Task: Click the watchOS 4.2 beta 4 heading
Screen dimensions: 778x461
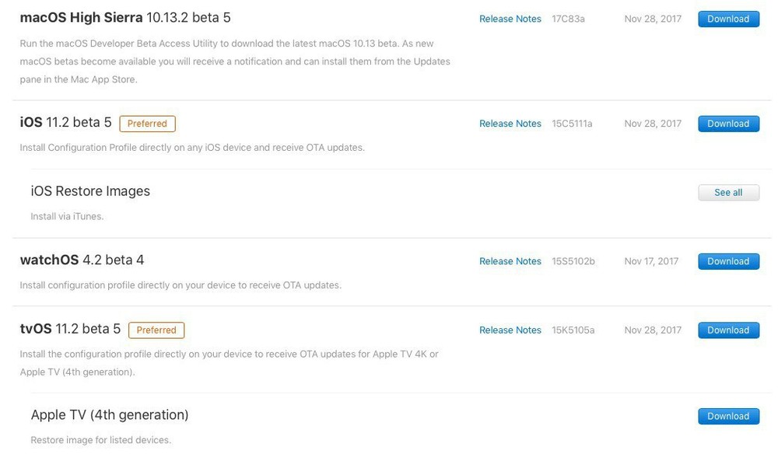Action: [82, 260]
